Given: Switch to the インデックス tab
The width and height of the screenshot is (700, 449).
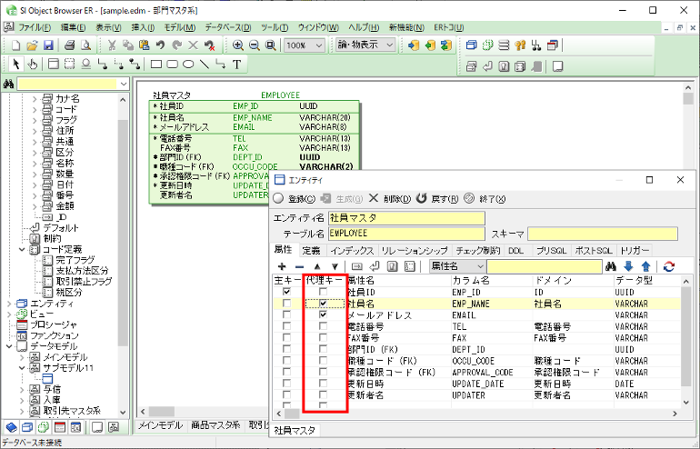Looking at the screenshot, I should coord(351,250).
